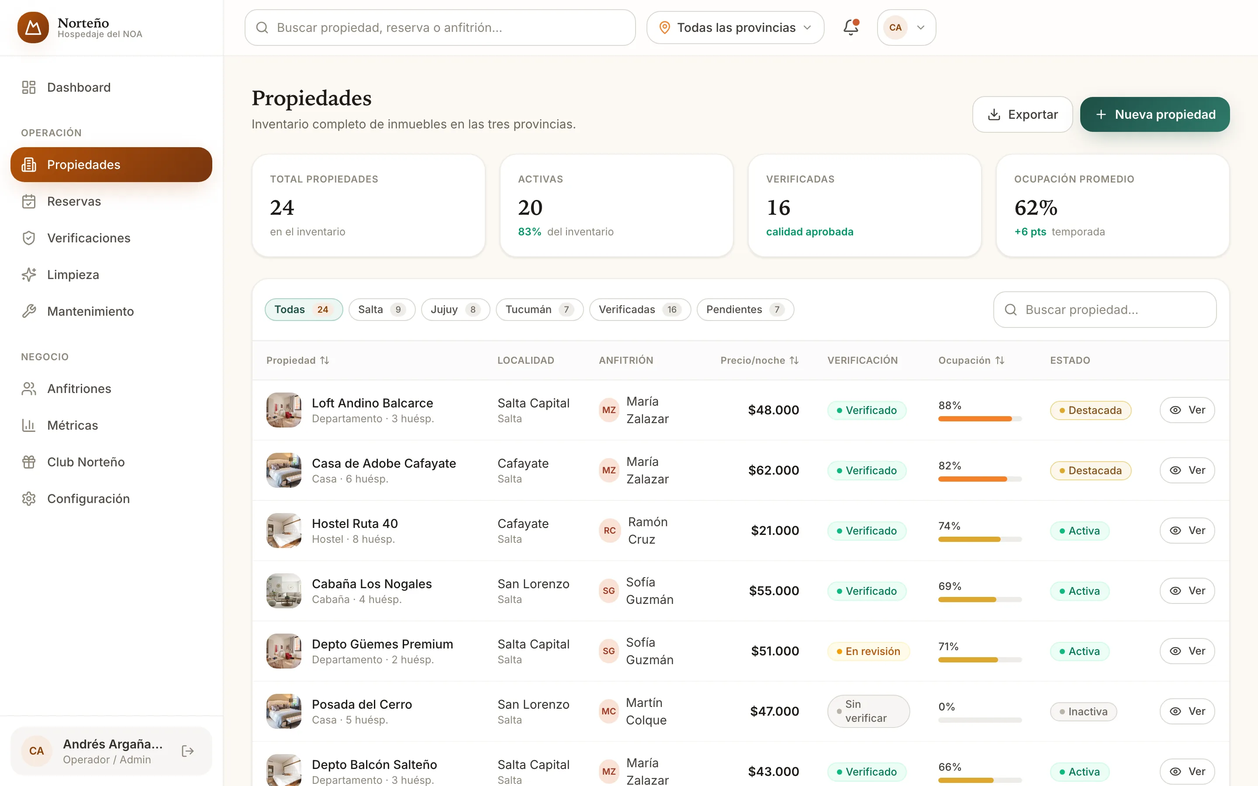Open thumbnail of Casa de Adobe Cafayate
This screenshot has height=786, width=1258.
coord(284,470)
